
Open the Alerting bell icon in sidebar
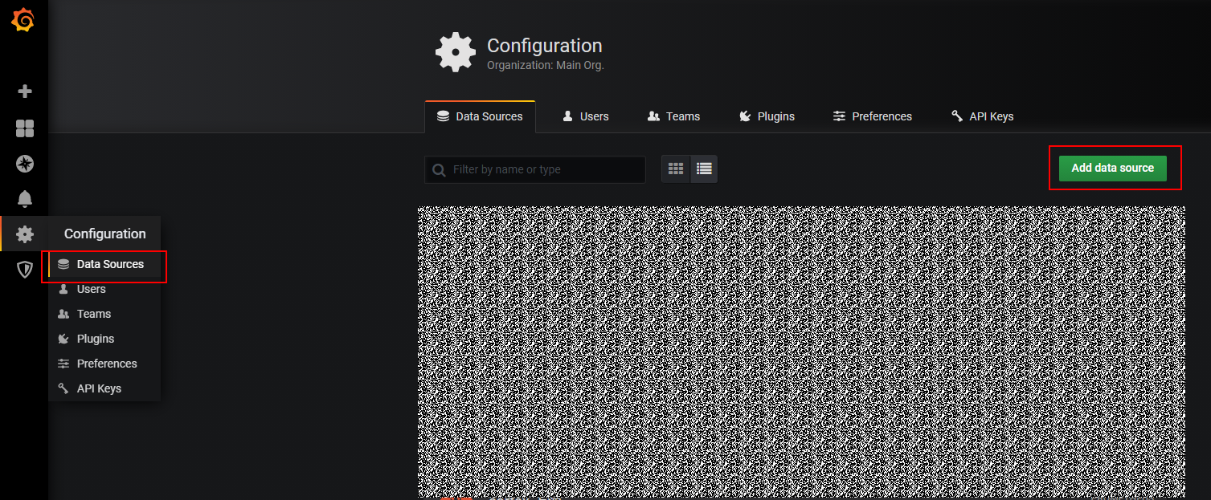click(x=25, y=199)
